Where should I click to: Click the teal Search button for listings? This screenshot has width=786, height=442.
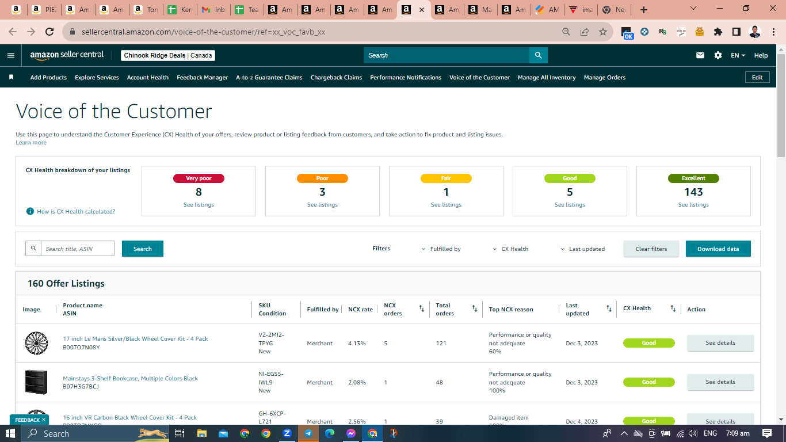coord(143,249)
